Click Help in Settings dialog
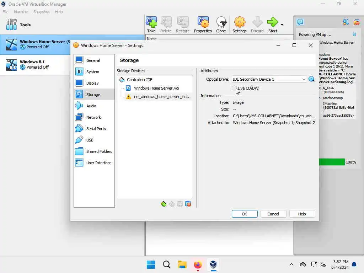 pyautogui.click(x=302, y=214)
